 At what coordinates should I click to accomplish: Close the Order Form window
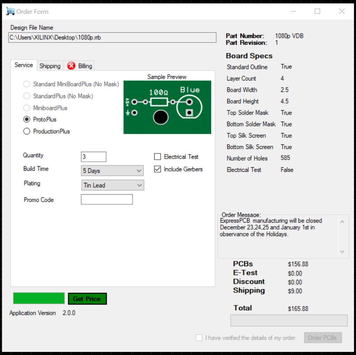342,11
